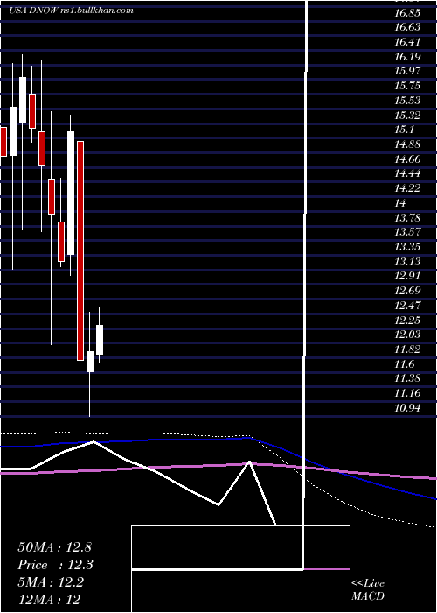Click the 11.38 price axis label
This screenshot has width=437, height=613.
tap(407, 379)
